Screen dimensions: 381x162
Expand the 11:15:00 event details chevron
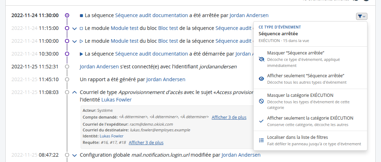[75, 28]
